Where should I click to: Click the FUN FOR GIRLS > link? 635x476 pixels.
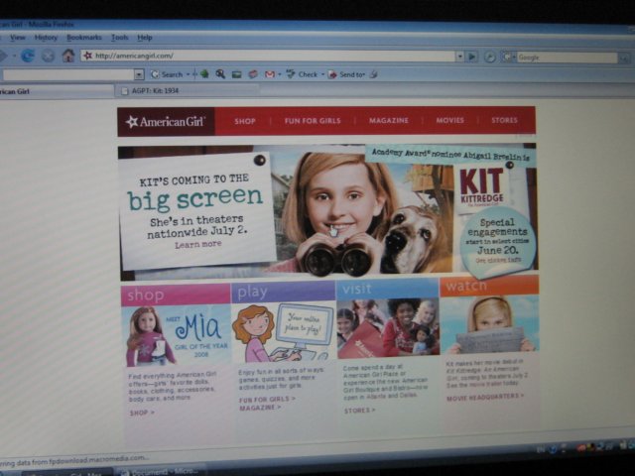(x=267, y=399)
